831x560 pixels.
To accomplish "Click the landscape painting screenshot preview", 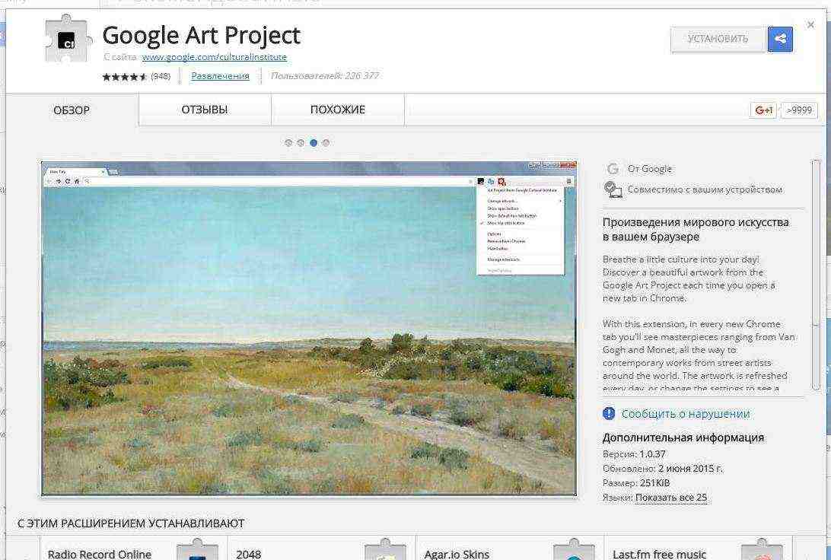I will click(309, 329).
